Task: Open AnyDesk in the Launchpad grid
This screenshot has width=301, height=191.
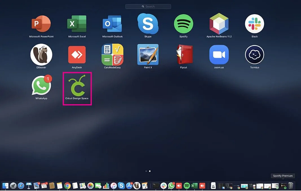Action: pyautogui.click(x=77, y=55)
